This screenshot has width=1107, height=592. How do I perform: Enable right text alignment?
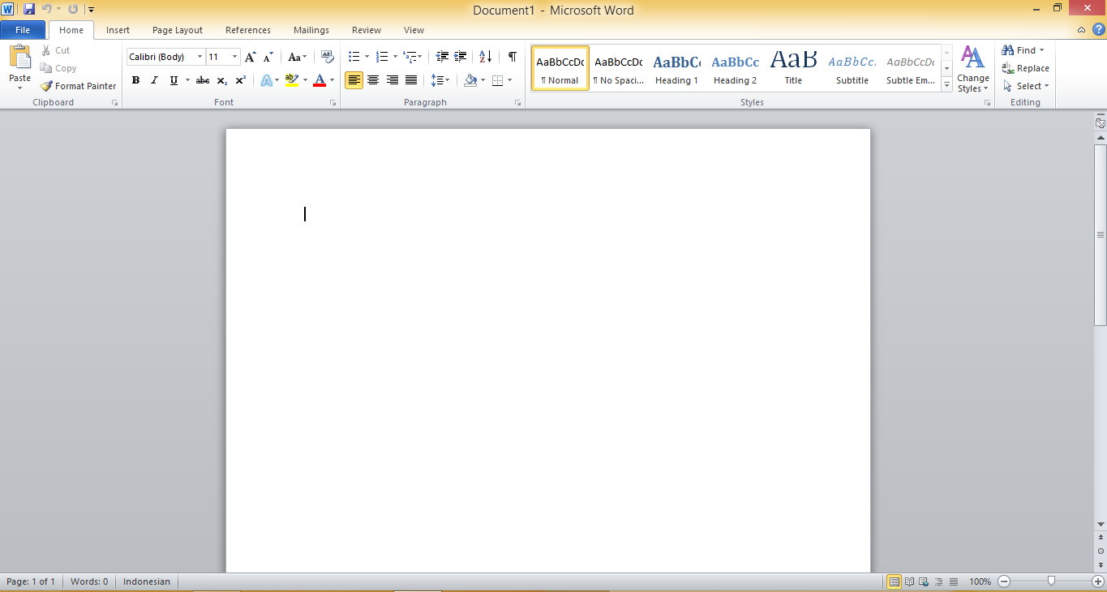(x=392, y=79)
